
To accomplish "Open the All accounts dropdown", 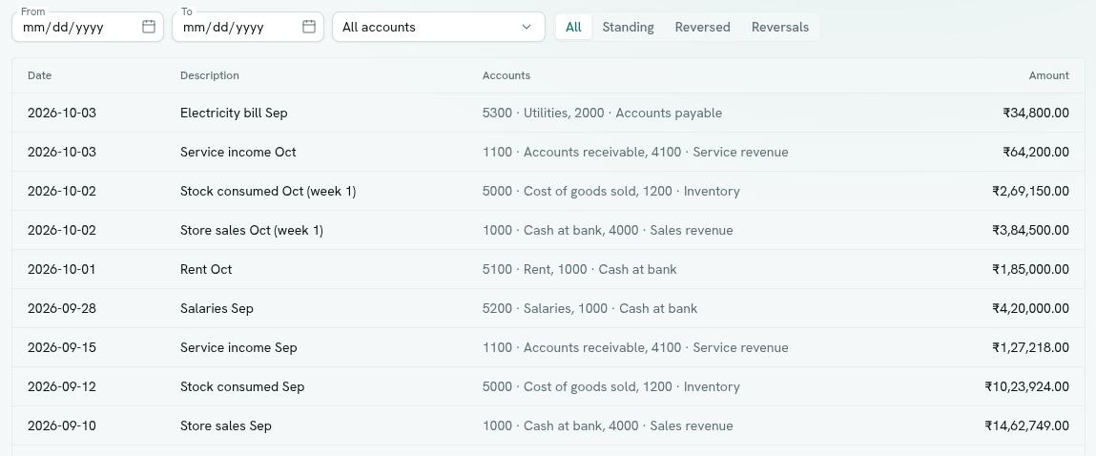I will [x=438, y=27].
